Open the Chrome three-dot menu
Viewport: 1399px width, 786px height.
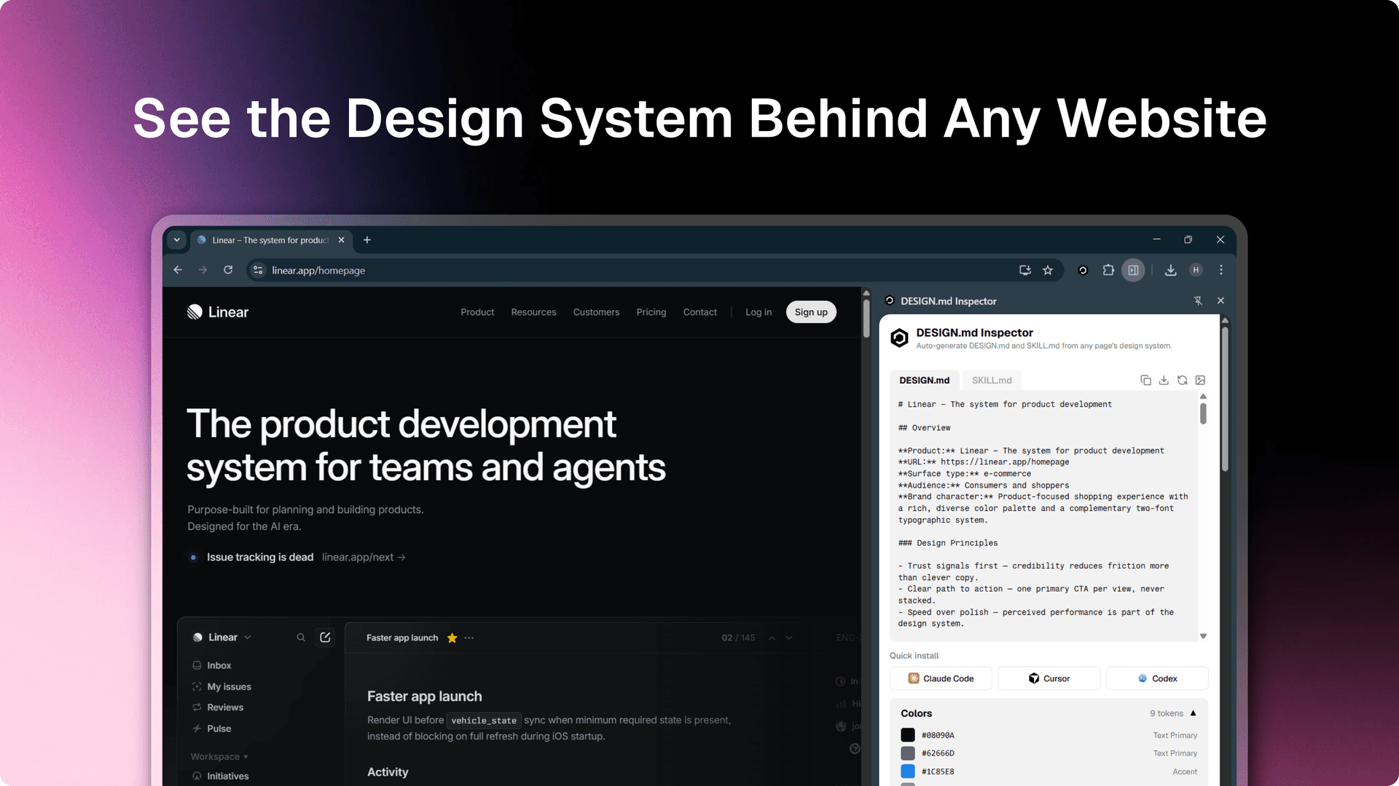pos(1221,270)
